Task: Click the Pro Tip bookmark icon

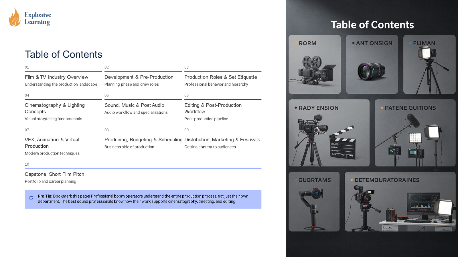Action: click(x=31, y=198)
